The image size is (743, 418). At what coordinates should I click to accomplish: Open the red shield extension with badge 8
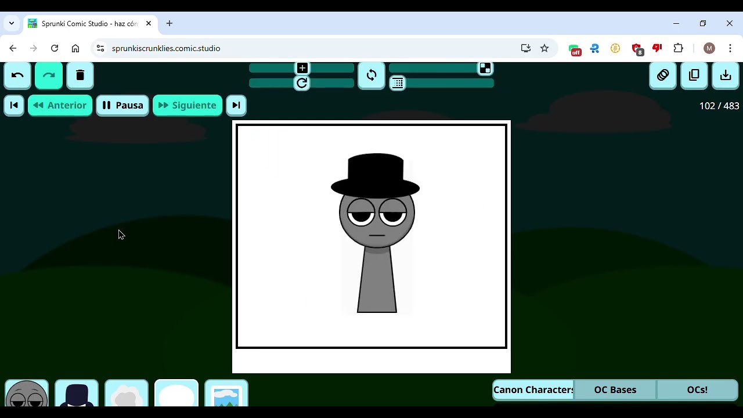[637, 49]
